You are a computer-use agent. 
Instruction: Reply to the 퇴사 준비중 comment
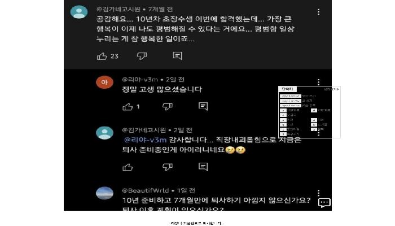pyautogui.click(x=203, y=167)
